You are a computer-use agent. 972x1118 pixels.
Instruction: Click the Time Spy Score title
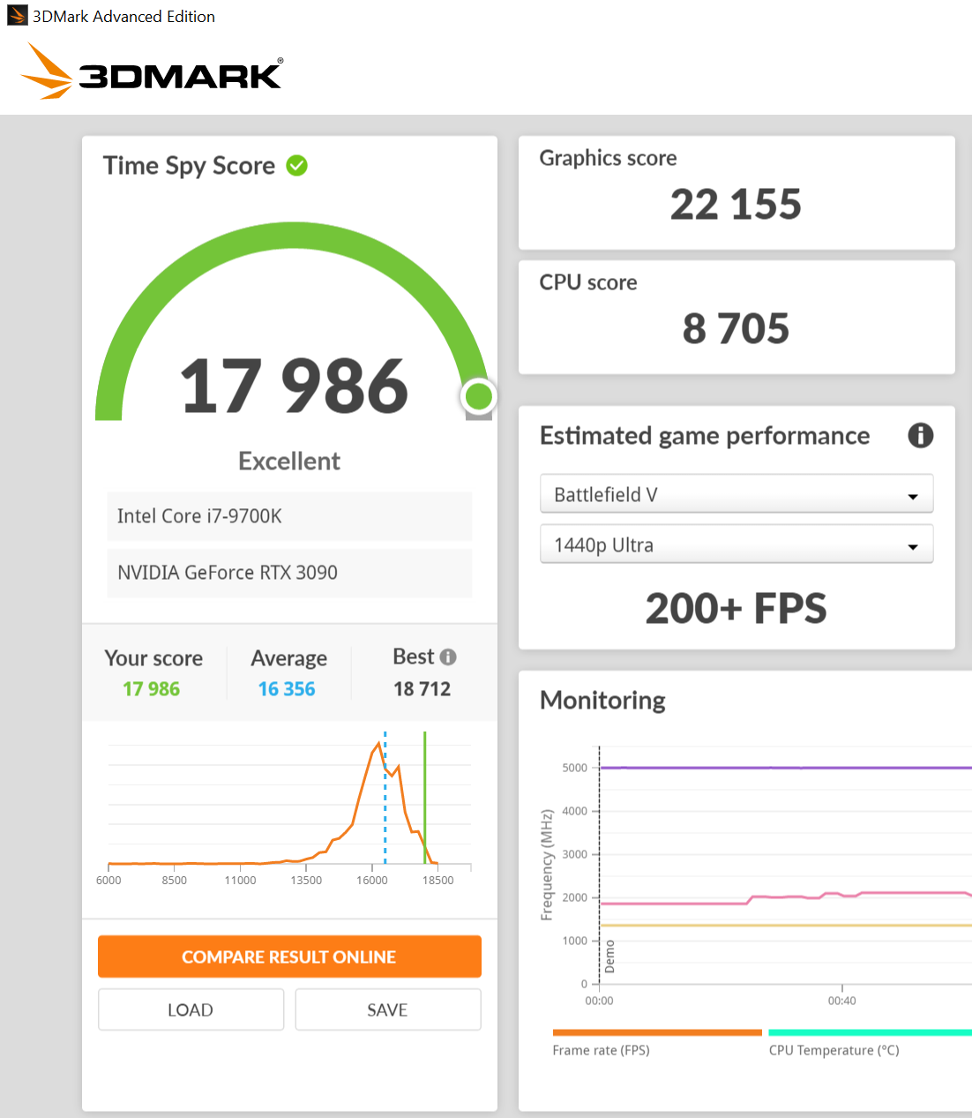click(189, 166)
